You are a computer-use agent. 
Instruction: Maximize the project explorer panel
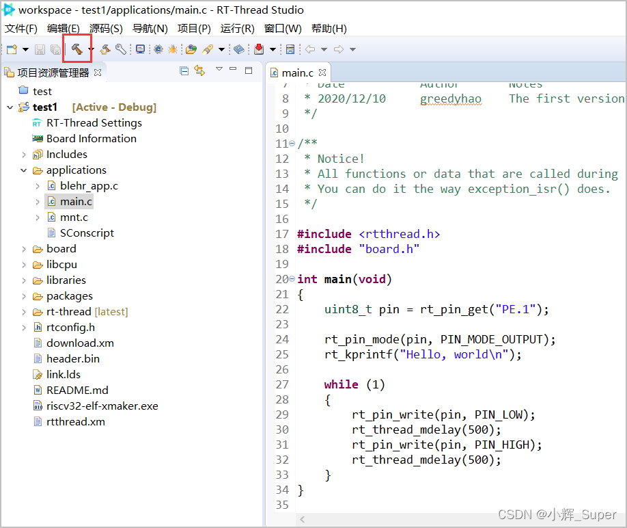[249, 70]
